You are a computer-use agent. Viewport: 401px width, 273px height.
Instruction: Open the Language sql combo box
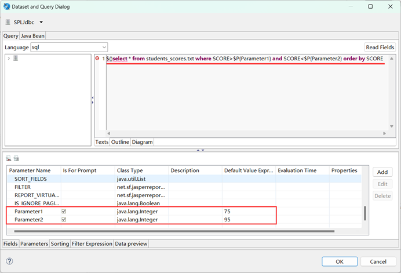point(70,47)
